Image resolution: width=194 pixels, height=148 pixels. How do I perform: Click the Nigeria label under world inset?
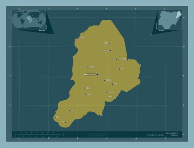tap(42, 30)
